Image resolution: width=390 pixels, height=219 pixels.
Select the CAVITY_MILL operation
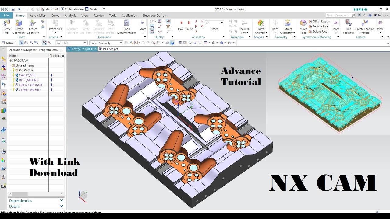click(27, 75)
